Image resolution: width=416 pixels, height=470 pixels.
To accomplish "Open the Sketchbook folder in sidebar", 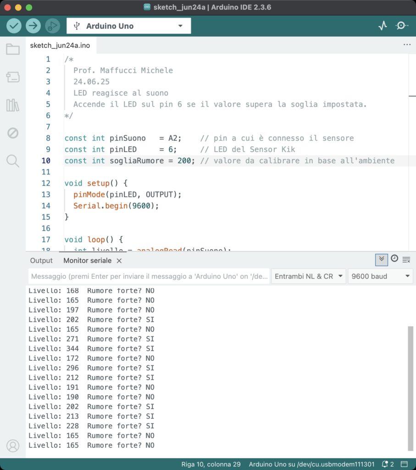I will (x=13, y=50).
